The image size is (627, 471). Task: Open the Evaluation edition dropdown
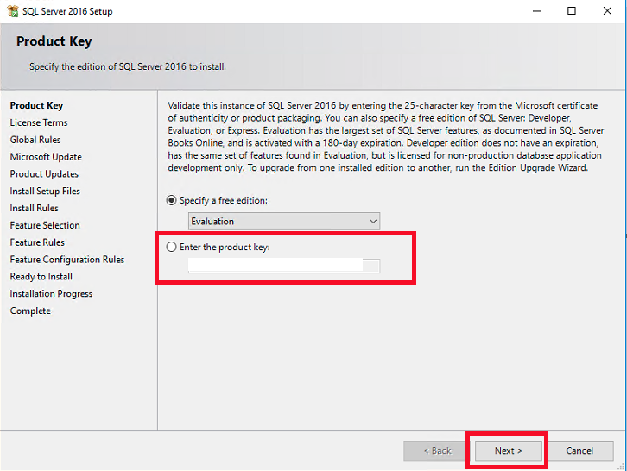tap(284, 222)
